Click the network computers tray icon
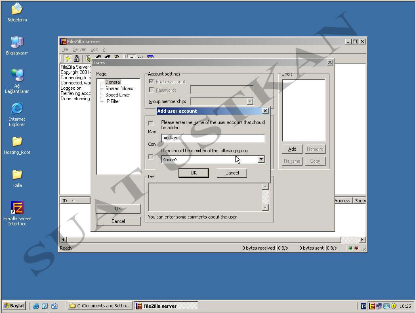Image resolution: width=416 pixels, height=313 pixels. [379, 306]
